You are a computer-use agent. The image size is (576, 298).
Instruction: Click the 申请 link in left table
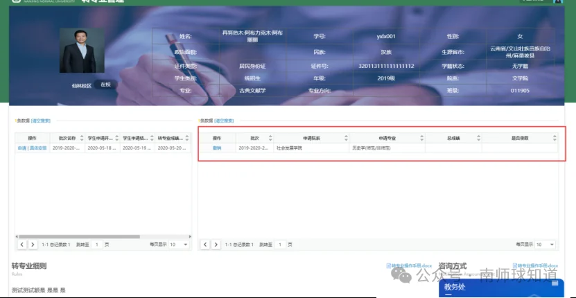point(21,148)
